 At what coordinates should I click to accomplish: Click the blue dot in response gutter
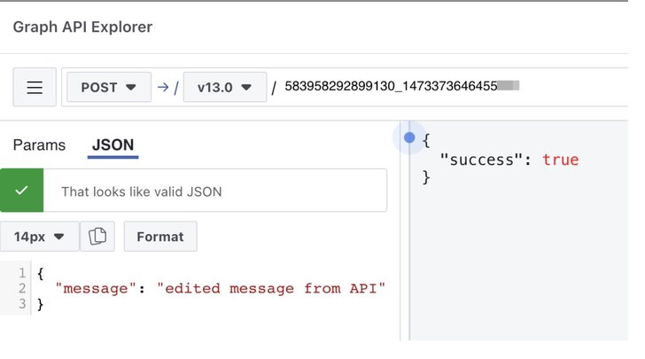click(409, 137)
